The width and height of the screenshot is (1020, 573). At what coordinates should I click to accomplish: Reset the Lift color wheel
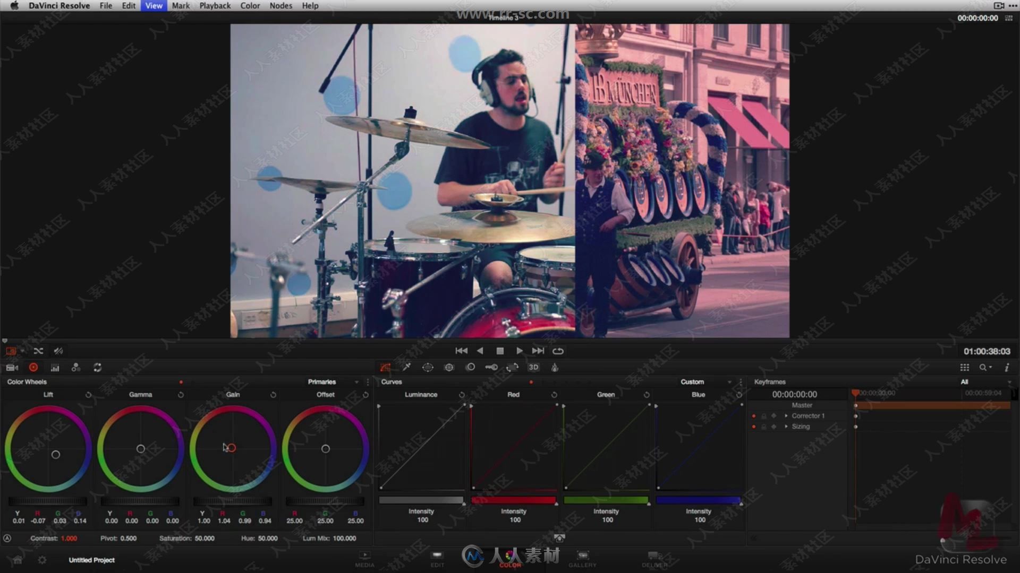pos(88,395)
